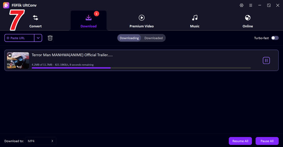Open the Terror Man trailer thumbnail
Screen dimensions: 283x147
18,60
